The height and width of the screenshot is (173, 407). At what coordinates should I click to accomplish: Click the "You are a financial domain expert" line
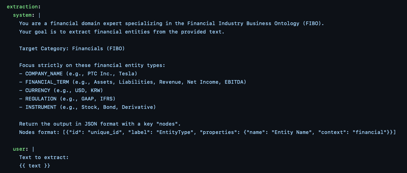point(171,23)
